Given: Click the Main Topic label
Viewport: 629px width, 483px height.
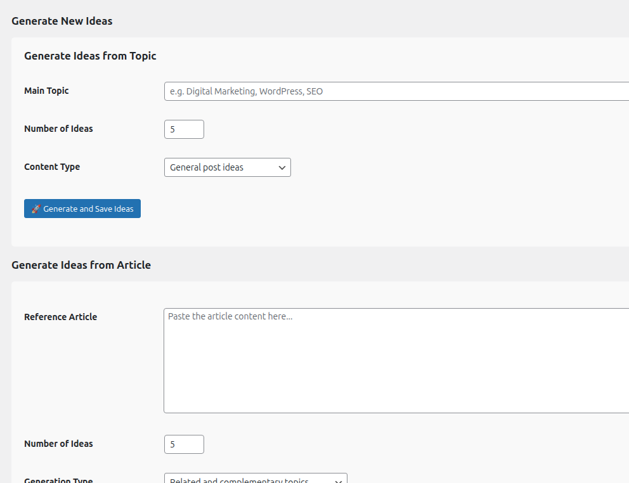Looking at the screenshot, I should pyautogui.click(x=46, y=91).
